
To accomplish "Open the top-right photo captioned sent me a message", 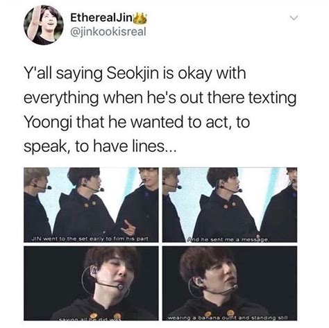I will click(x=230, y=205).
